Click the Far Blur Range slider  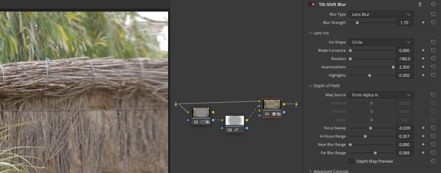[x=371, y=153]
